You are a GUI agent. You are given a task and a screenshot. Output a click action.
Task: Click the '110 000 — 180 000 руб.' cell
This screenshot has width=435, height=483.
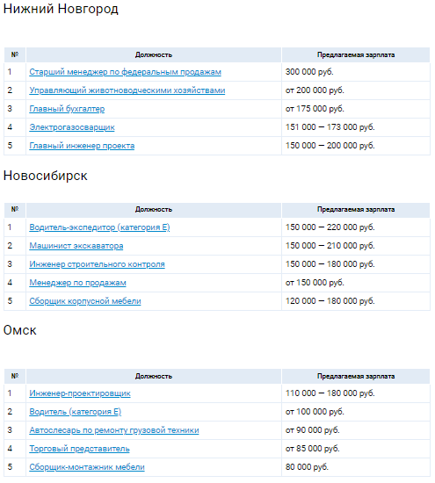356,393
